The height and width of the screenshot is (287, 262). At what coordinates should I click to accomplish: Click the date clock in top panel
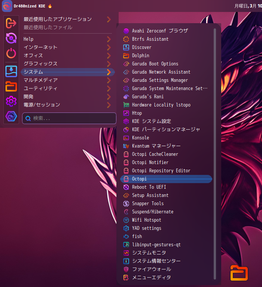click(x=248, y=6)
